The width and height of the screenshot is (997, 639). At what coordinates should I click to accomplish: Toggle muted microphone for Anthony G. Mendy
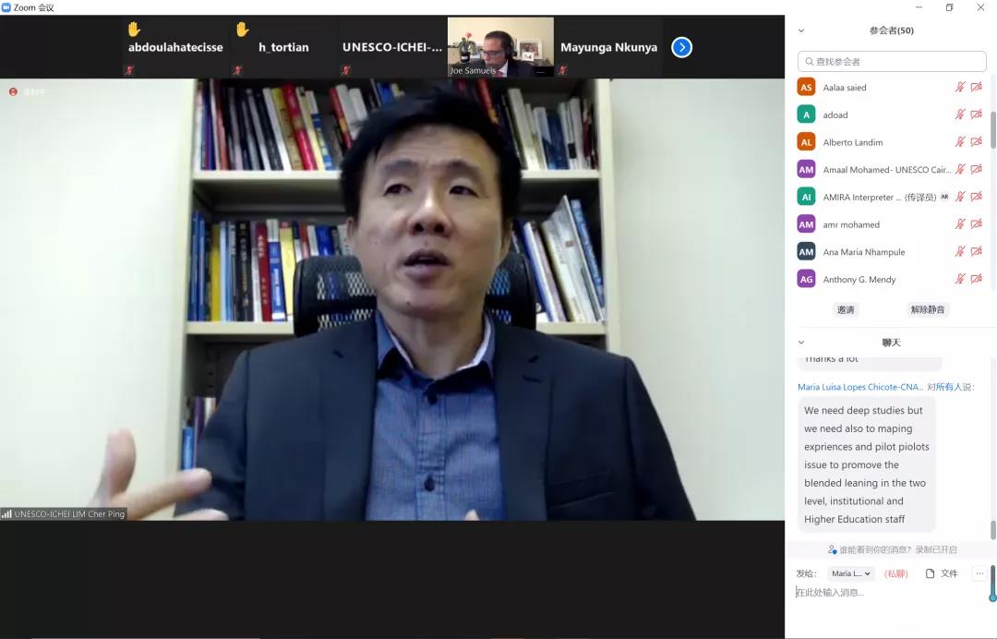(960, 279)
